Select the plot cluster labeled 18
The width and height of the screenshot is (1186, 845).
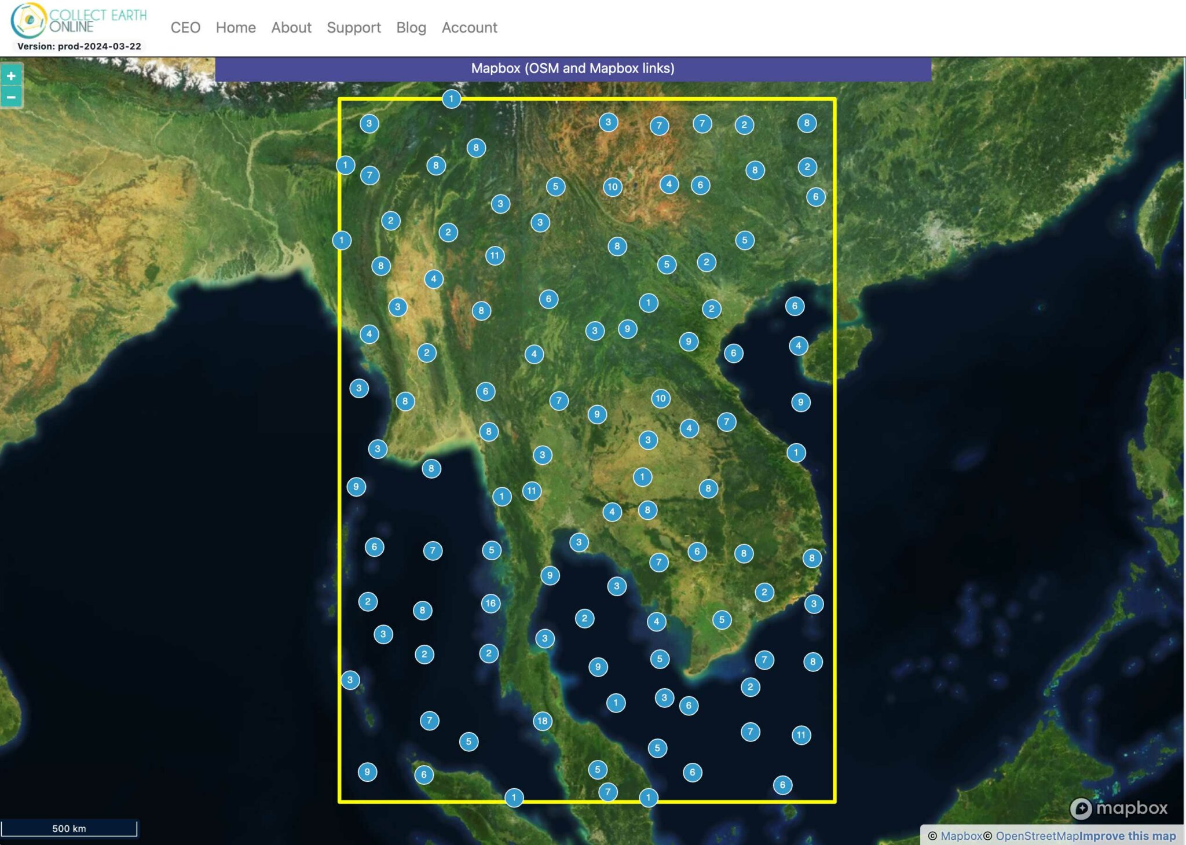coord(542,721)
